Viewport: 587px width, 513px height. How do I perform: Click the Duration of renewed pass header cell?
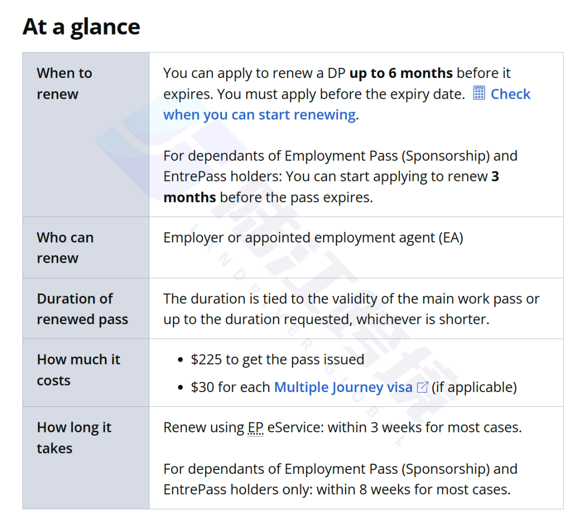click(86, 309)
